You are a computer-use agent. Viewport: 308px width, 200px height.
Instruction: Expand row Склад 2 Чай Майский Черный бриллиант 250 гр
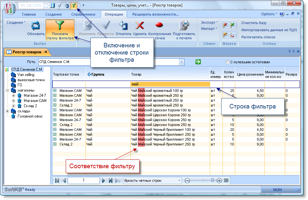pyautogui.click(x=55, y=144)
